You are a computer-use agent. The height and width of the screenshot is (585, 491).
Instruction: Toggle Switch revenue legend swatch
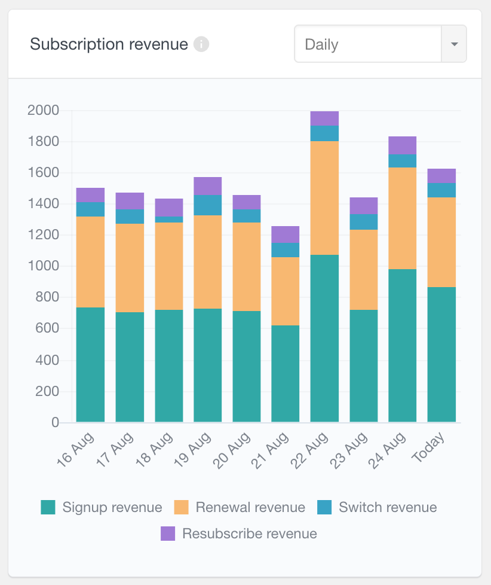[324, 507]
